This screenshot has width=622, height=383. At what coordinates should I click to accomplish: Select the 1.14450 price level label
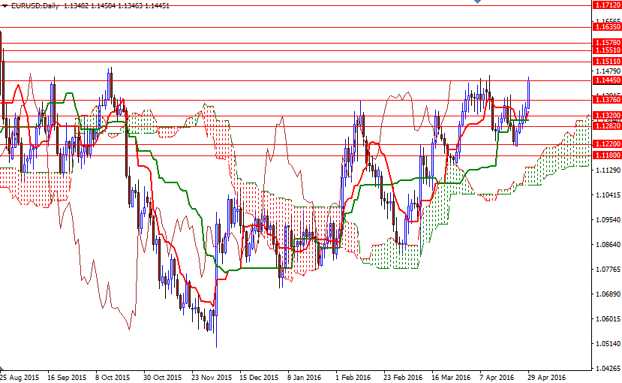(x=607, y=80)
